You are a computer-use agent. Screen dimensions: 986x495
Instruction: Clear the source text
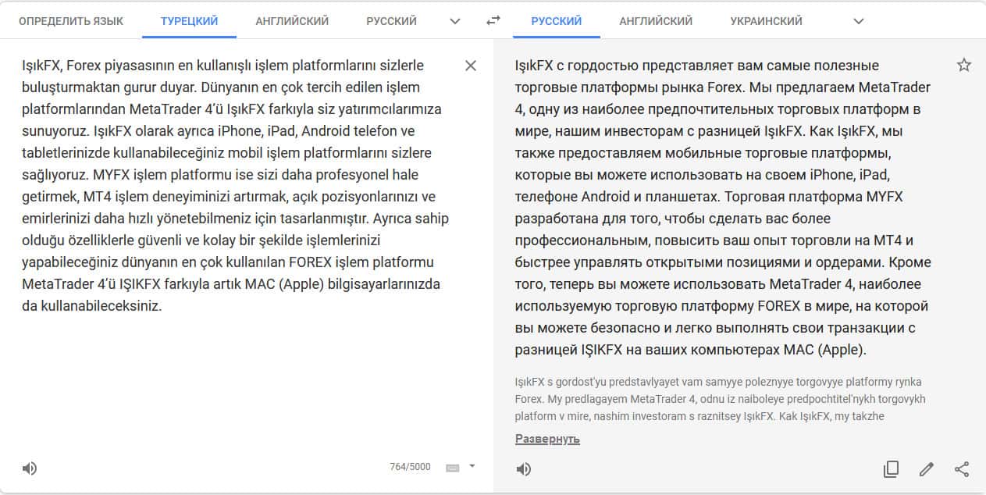471,66
